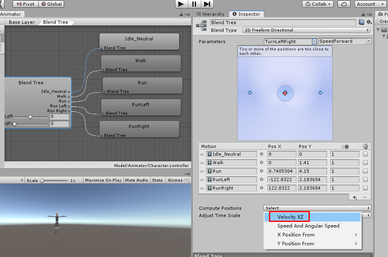Toggle Mute Audio in the Game view
388x257 pixels.
tap(136, 180)
